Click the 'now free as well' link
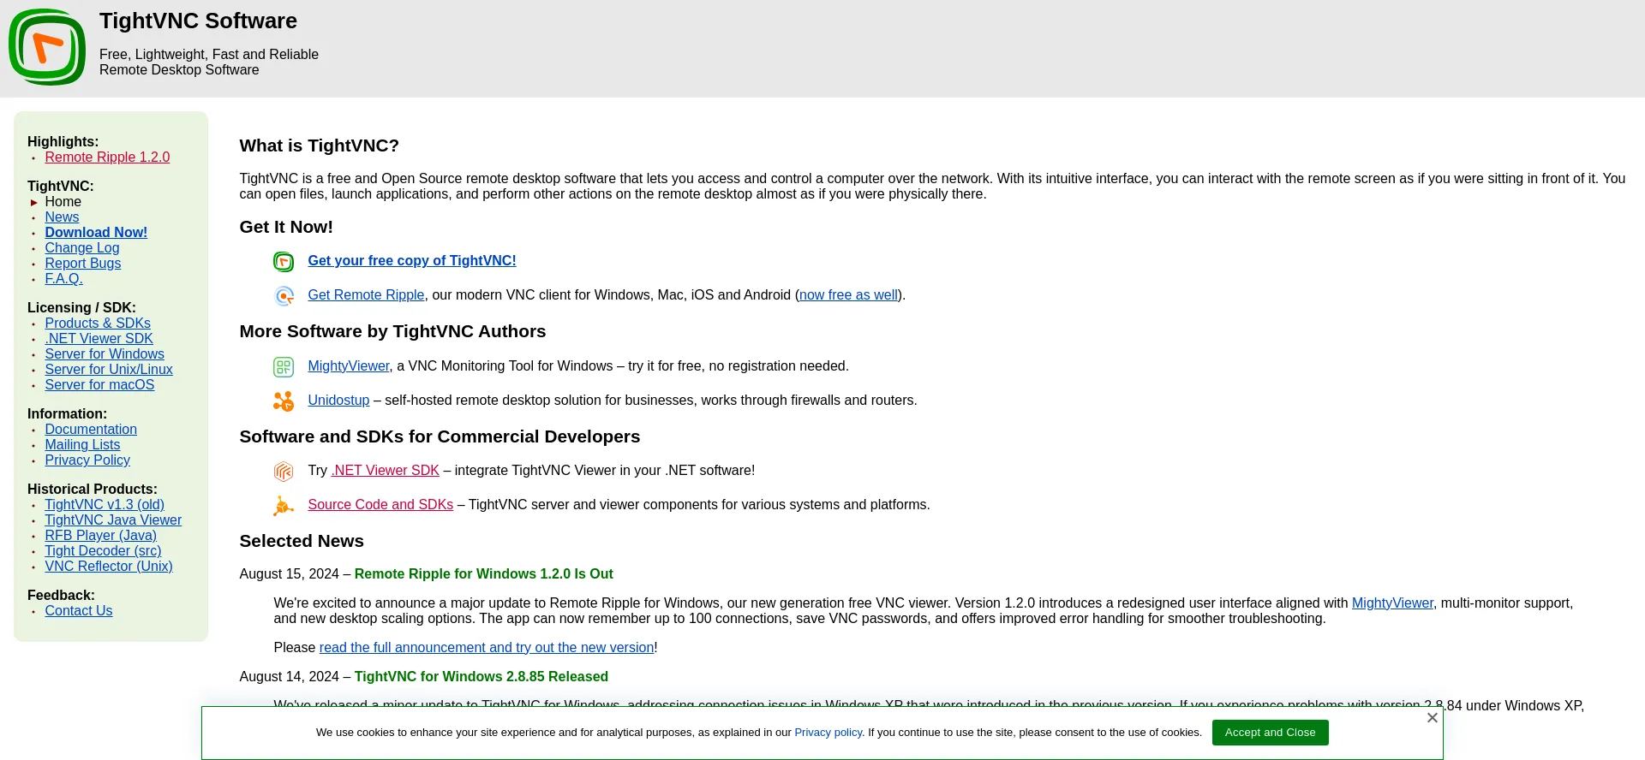The image size is (1645, 760). coord(848,295)
